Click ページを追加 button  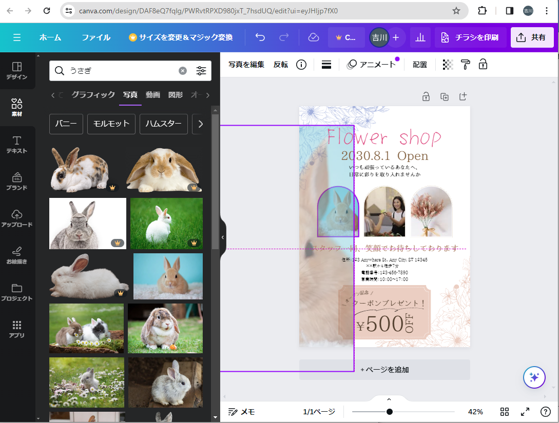[384, 370]
